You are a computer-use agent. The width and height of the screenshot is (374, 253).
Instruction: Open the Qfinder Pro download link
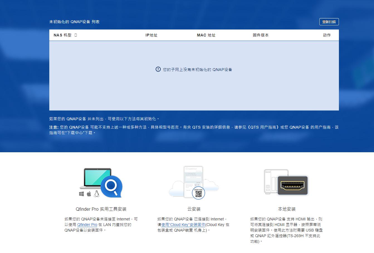tap(87, 225)
